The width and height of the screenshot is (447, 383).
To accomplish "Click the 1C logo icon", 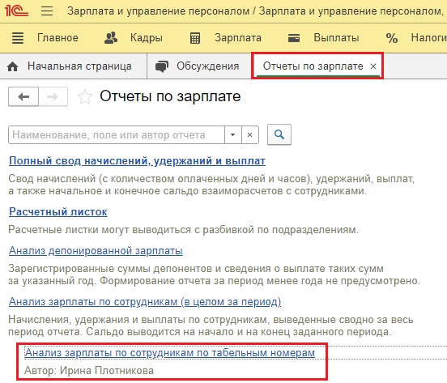I will point(16,11).
